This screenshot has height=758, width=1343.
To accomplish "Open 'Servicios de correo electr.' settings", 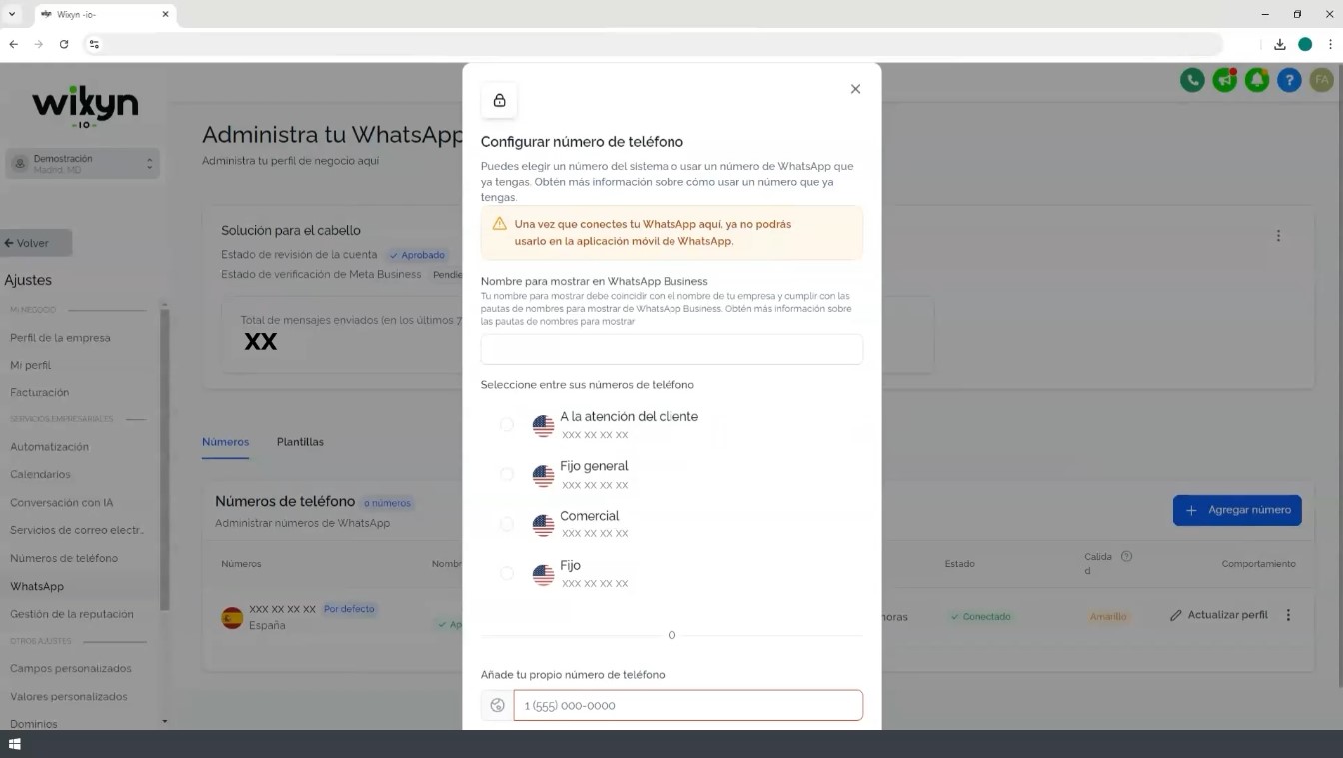I will (77, 530).
